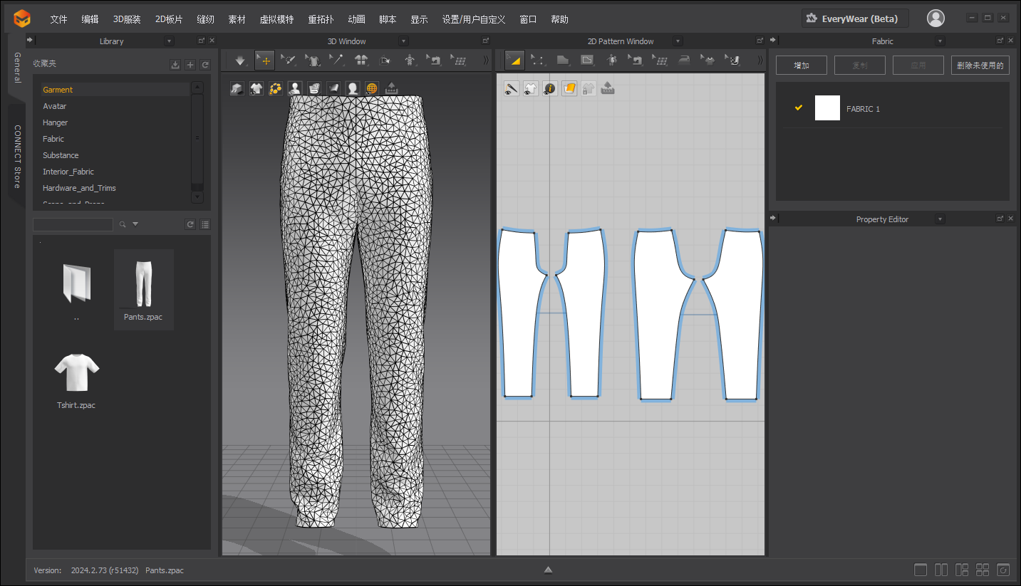Click the 应用 button in Fabric panel
Viewport: 1021px width, 586px height.
(x=918, y=66)
